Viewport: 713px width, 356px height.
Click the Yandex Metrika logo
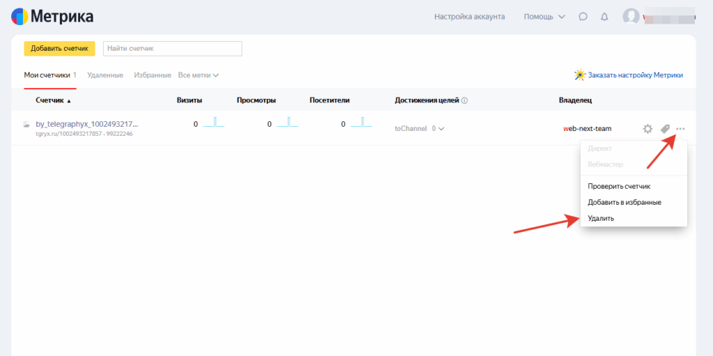coord(52,17)
